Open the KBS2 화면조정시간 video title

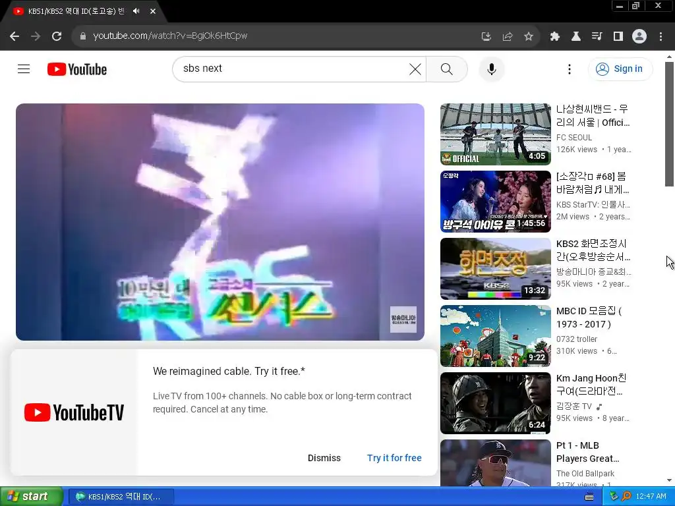593,250
